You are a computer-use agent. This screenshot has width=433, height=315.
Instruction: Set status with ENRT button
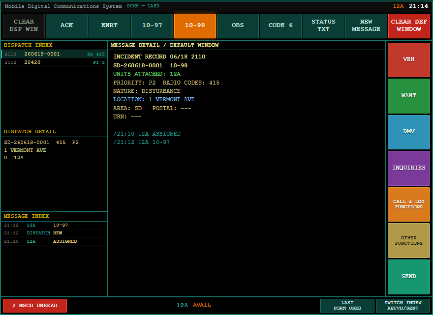(x=109, y=26)
